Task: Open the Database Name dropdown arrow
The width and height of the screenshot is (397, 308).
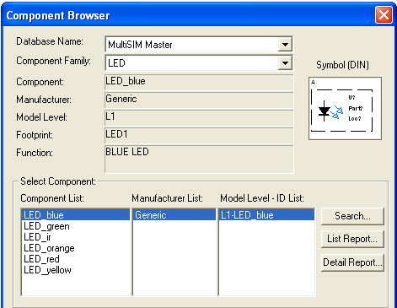Action: (285, 45)
